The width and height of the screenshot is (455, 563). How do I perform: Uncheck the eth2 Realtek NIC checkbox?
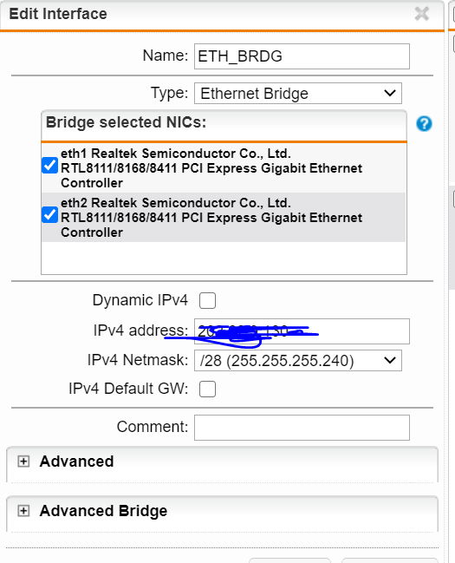coord(50,215)
